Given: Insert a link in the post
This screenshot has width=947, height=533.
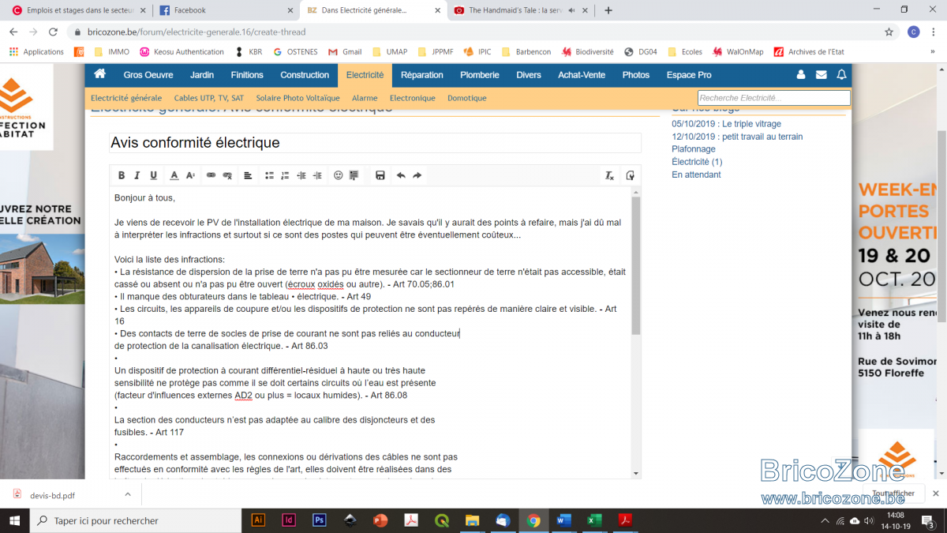Looking at the screenshot, I should (x=211, y=175).
